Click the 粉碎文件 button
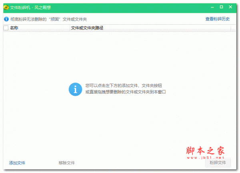The width and height of the screenshot is (240, 173). [x=218, y=163]
